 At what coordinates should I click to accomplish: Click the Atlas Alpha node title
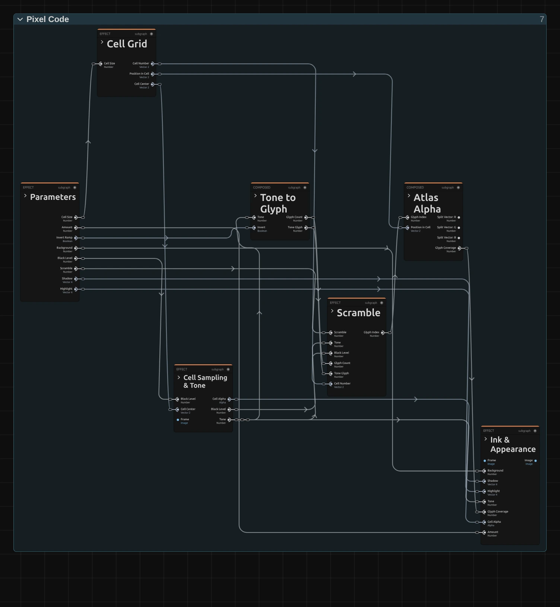point(427,203)
